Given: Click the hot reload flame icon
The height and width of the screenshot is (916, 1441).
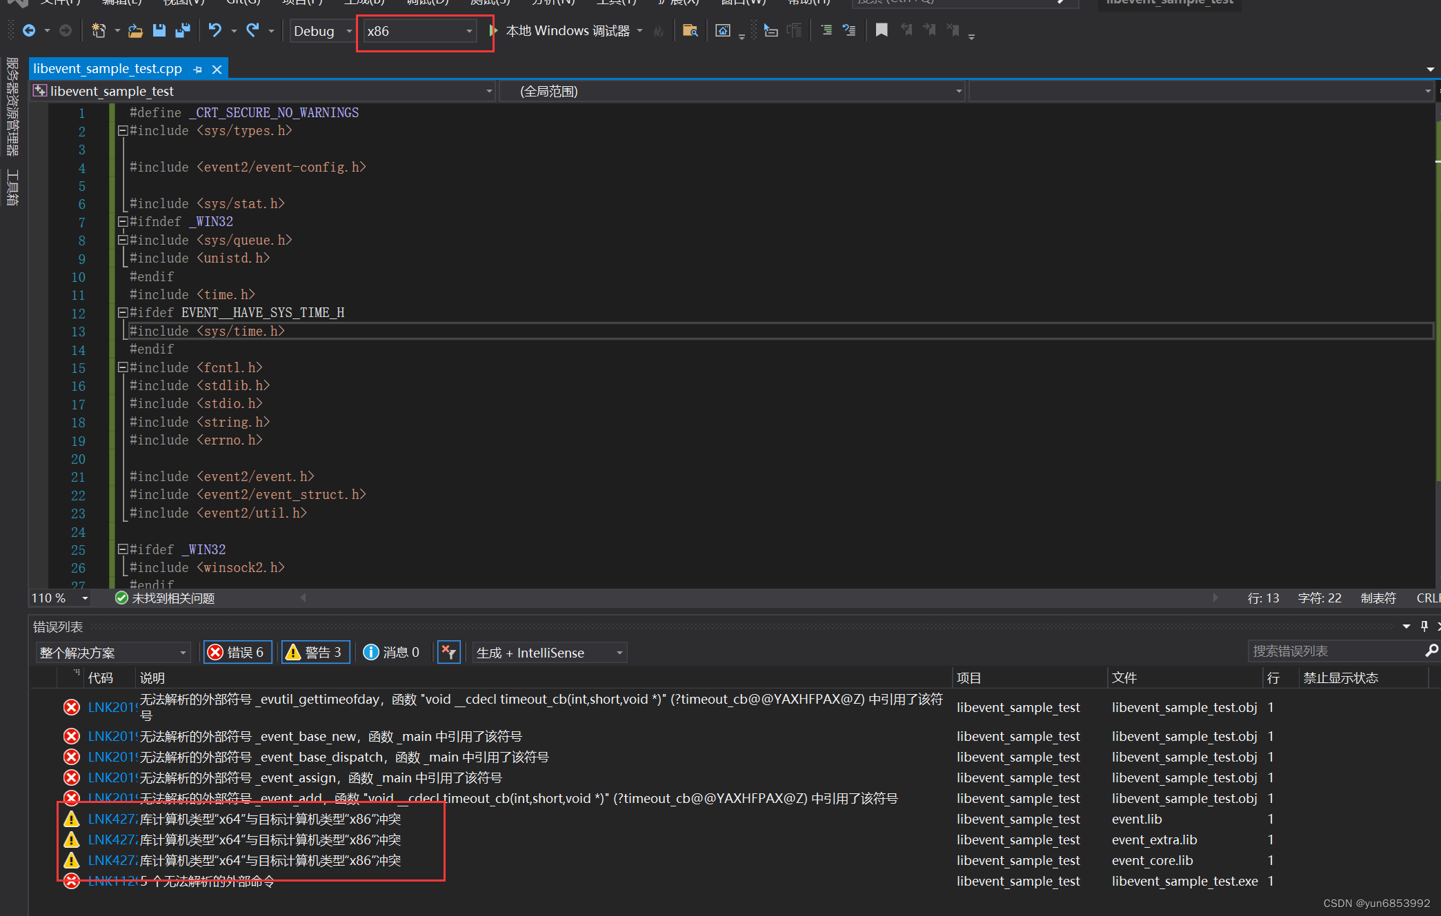Looking at the screenshot, I should click(659, 31).
